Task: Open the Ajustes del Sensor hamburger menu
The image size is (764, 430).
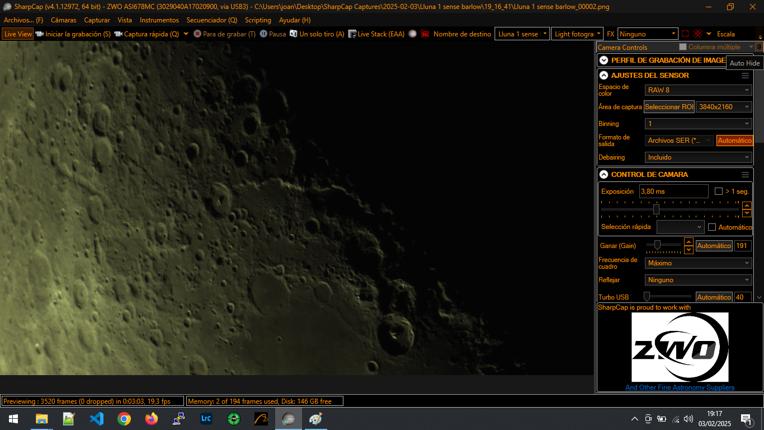Action: pos(745,76)
